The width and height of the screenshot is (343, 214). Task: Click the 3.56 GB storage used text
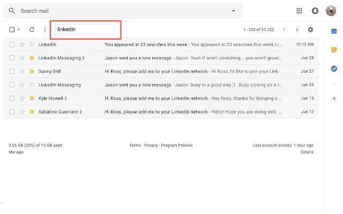point(35,145)
